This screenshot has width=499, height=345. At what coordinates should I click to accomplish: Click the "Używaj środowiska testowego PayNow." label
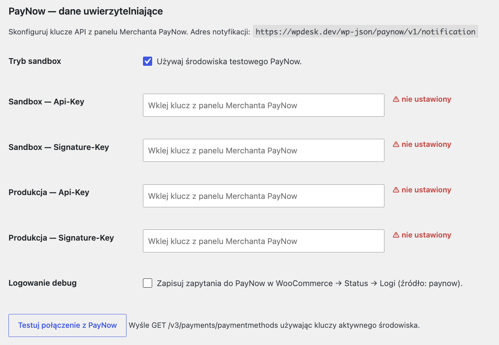tap(229, 62)
